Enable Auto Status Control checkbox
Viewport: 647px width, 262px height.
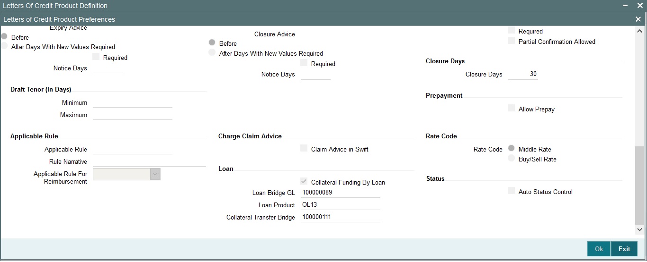(x=512, y=191)
